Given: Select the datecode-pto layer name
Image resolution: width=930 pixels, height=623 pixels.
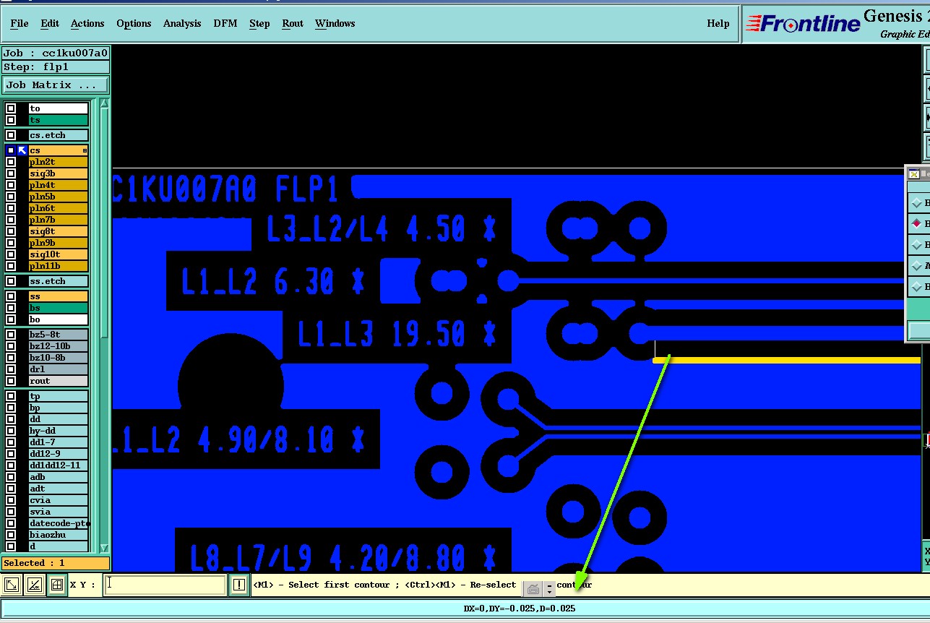Looking at the screenshot, I should tap(58, 523).
